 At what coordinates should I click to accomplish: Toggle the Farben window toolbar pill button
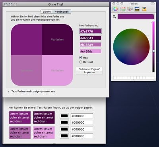click(153, 4)
